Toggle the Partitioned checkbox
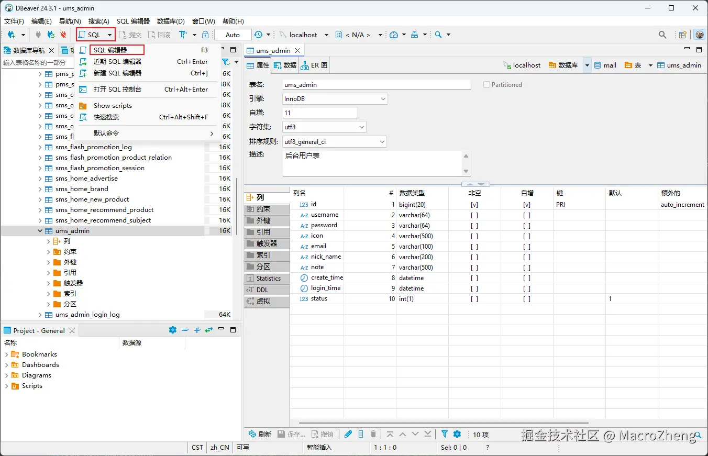 (487, 84)
